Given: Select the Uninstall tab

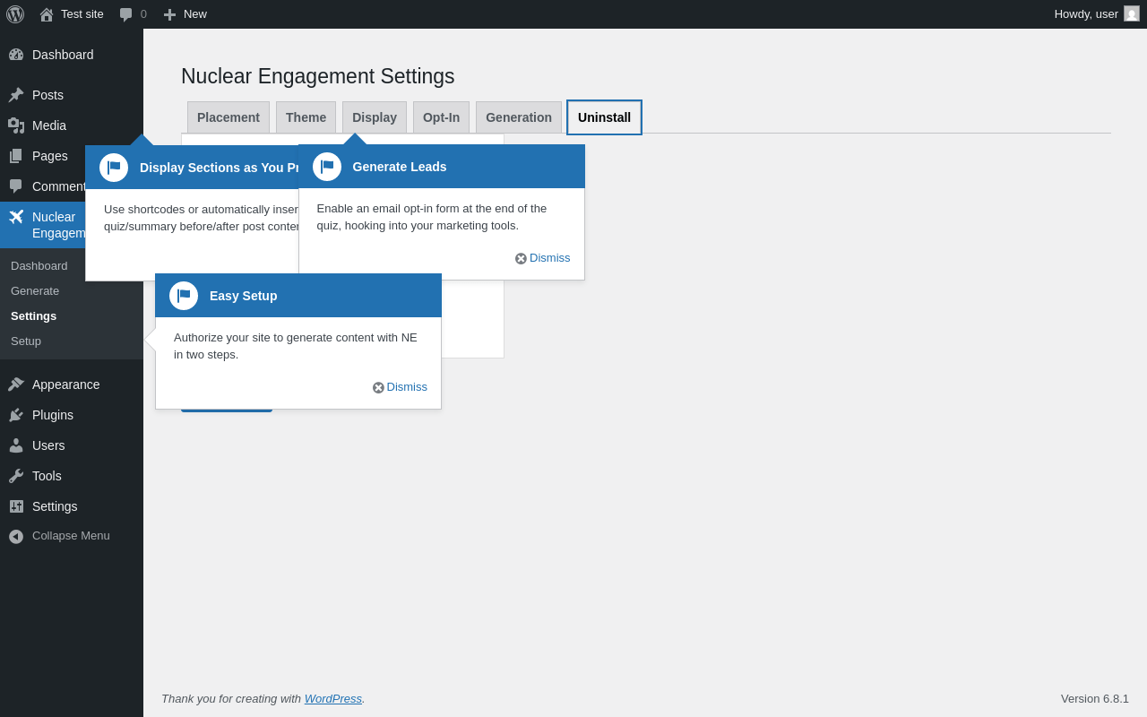Looking at the screenshot, I should click(604, 117).
